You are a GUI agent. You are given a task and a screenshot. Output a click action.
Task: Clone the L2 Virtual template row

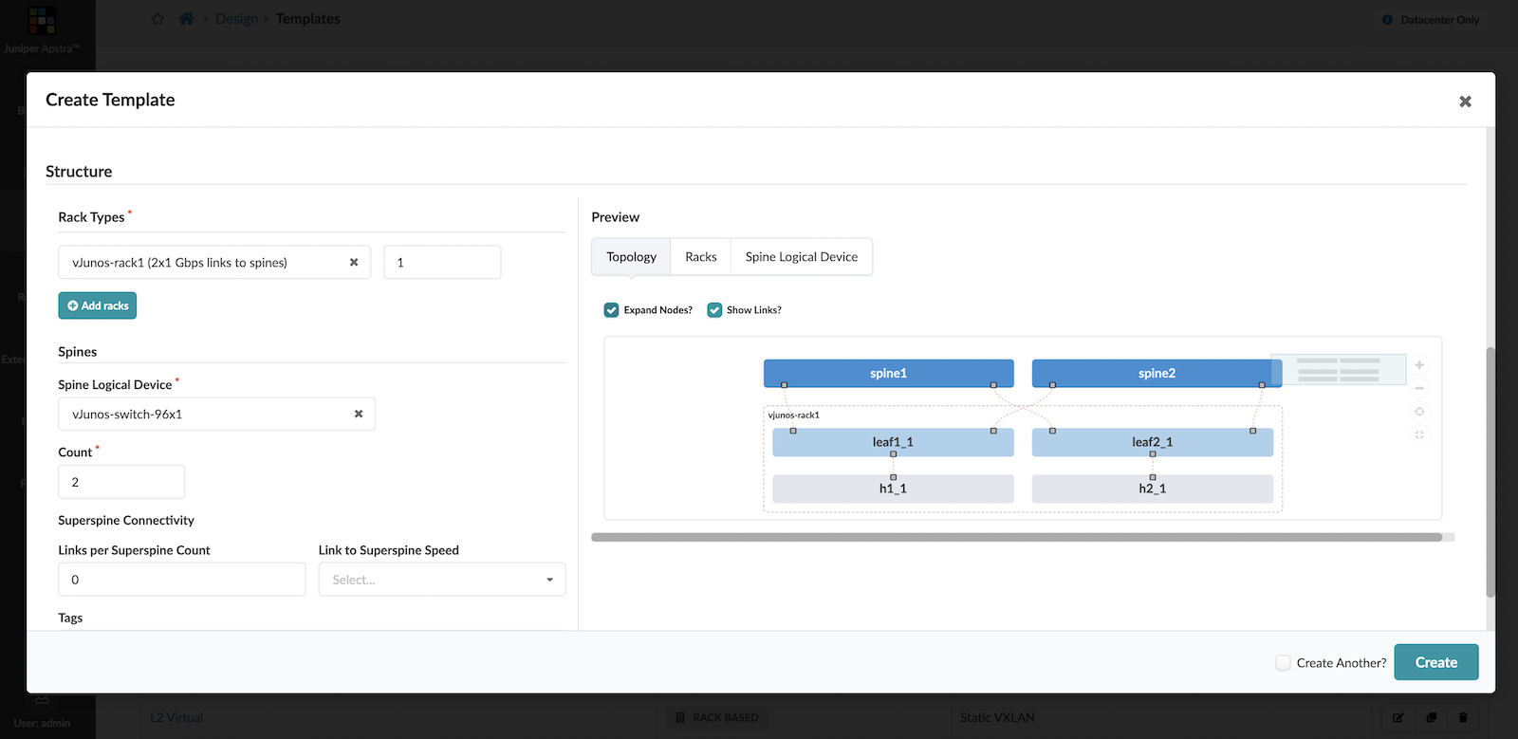coord(1431,718)
